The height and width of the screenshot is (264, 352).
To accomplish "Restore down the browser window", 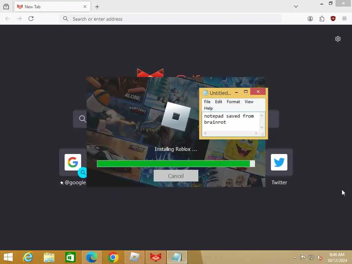I will (x=330, y=3).
